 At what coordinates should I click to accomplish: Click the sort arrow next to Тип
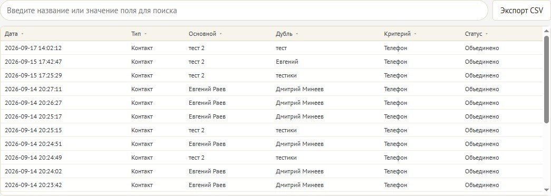tap(146, 34)
